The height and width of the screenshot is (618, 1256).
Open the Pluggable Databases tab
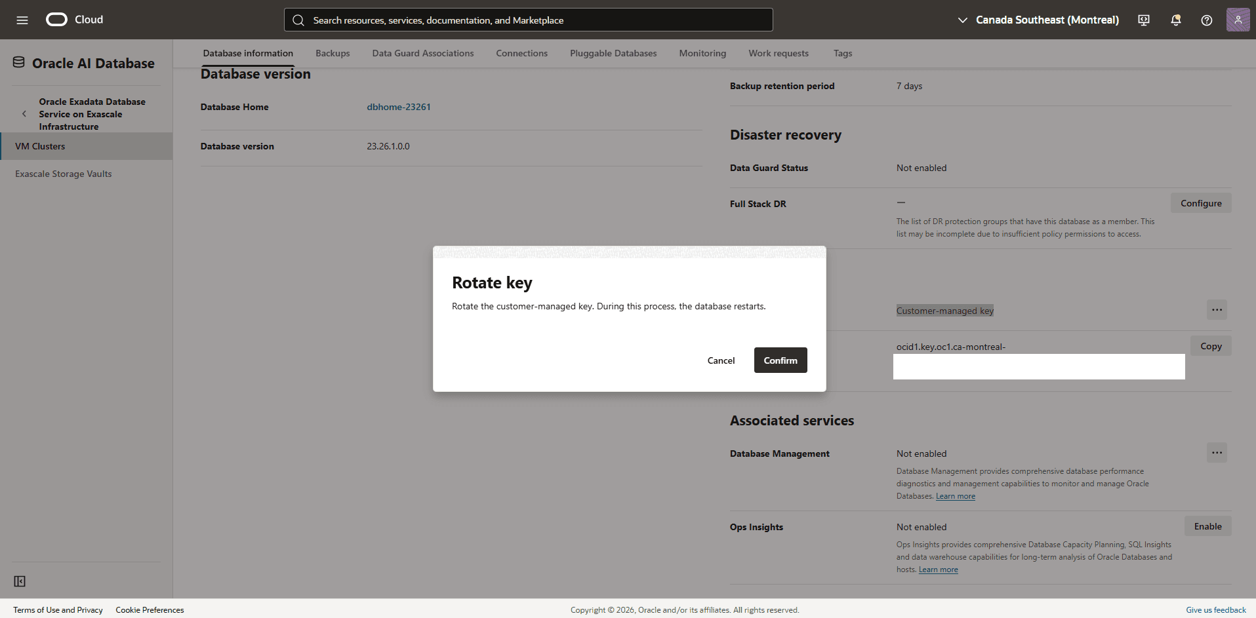[613, 53]
